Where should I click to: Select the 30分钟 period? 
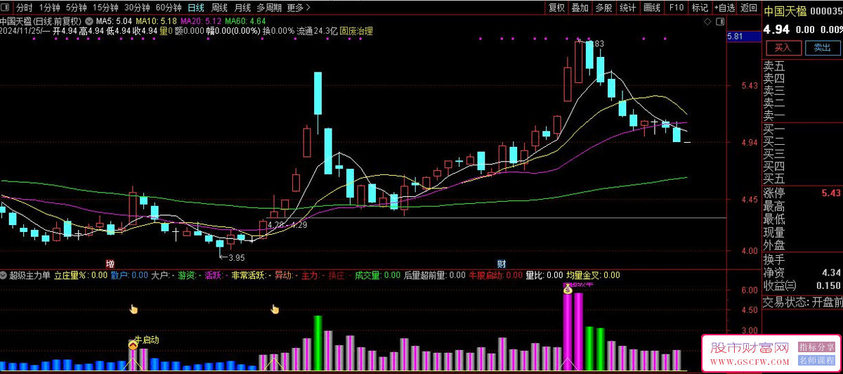137,8
